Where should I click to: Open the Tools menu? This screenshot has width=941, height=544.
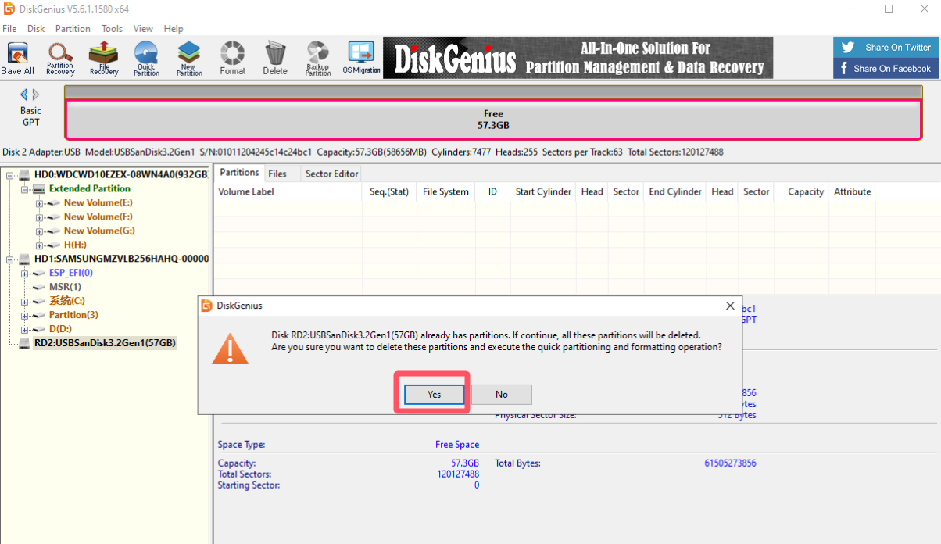[x=112, y=29]
